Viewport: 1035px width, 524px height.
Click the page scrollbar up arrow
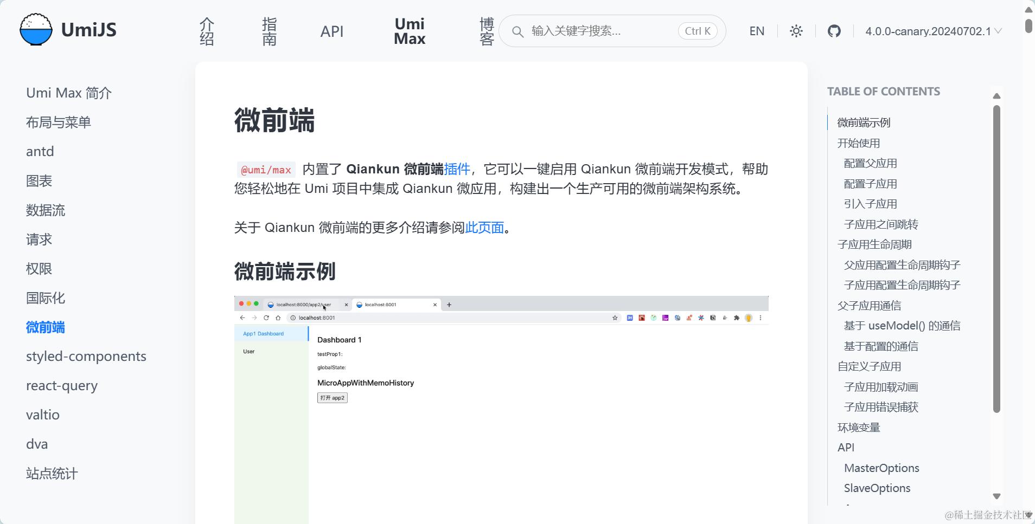click(x=1028, y=9)
